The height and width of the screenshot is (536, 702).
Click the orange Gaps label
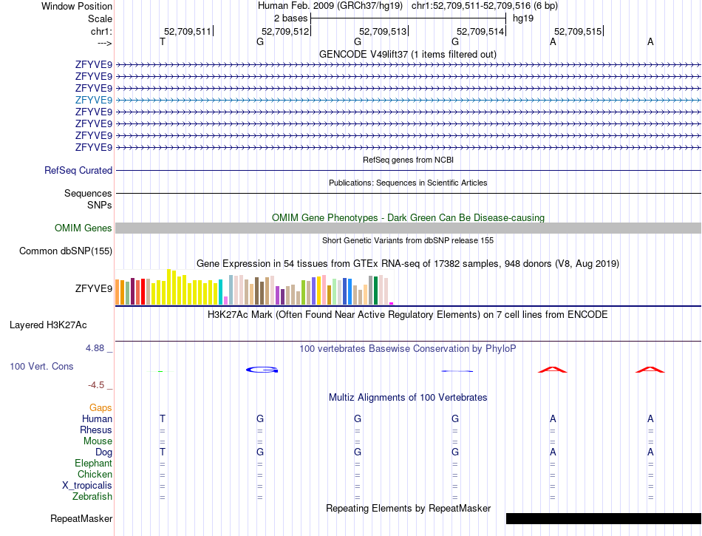(100, 407)
